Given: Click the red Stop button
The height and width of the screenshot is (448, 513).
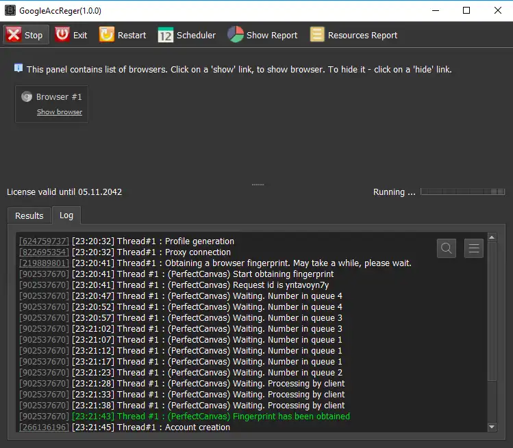Looking at the screenshot, I should point(26,35).
